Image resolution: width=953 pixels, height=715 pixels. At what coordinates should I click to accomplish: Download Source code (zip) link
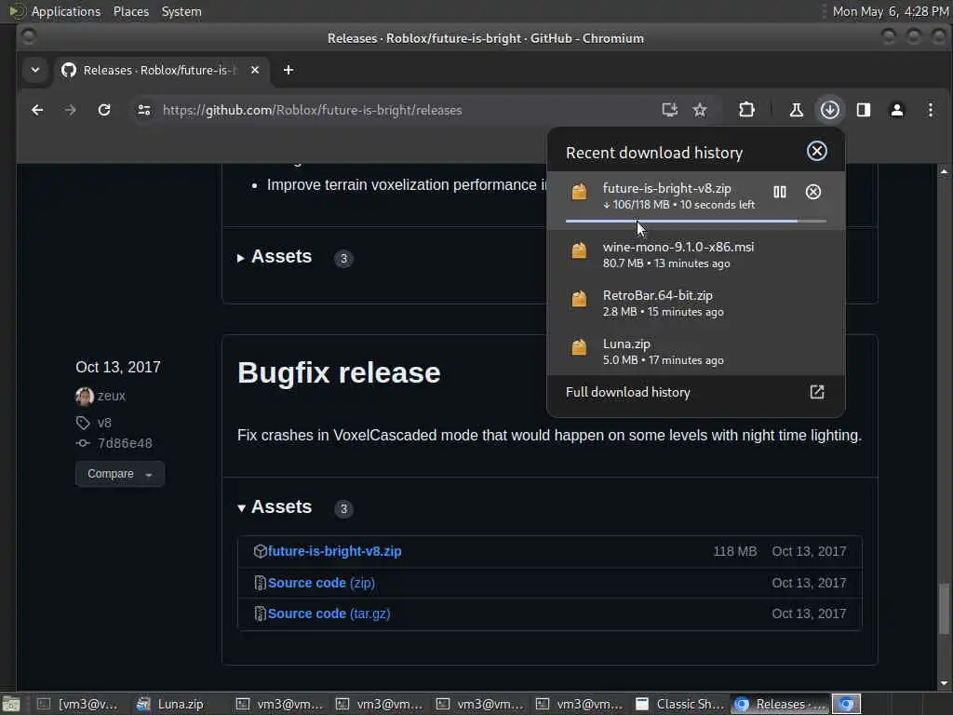pos(321,583)
